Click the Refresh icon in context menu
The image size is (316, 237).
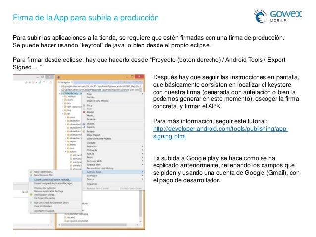click(x=84, y=131)
